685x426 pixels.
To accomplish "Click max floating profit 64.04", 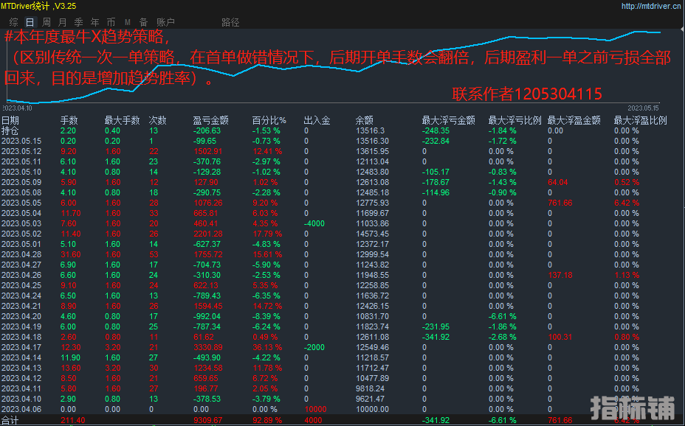I will point(558,183).
